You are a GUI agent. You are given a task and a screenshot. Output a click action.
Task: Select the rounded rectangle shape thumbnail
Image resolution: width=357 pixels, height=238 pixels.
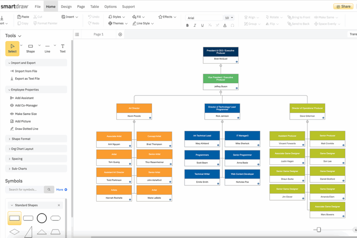point(28,218)
